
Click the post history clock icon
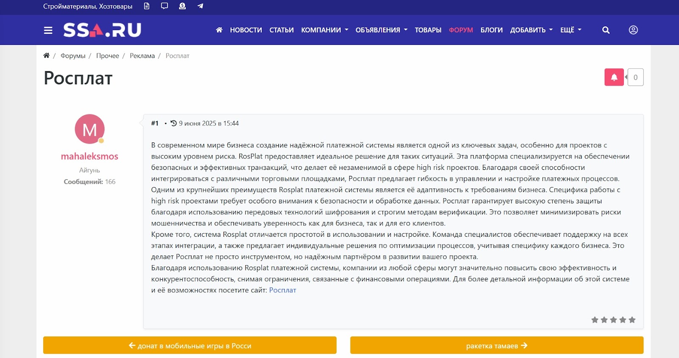tap(174, 123)
